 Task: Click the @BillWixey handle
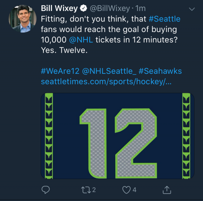(110, 9)
